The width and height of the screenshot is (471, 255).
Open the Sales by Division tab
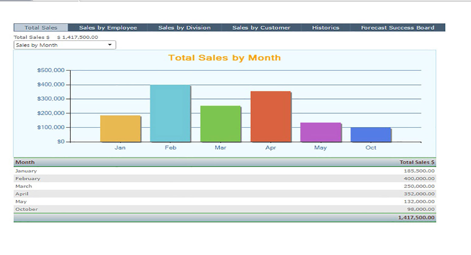pyautogui.click(x=184, y=28)
